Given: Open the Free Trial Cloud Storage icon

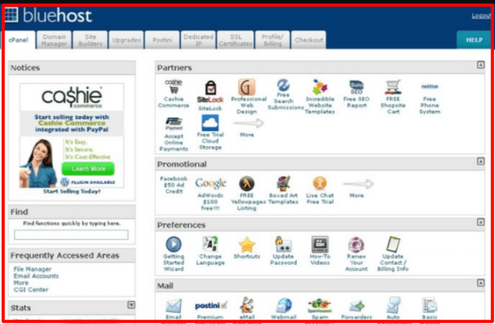Looking at the screenshot, I should tap(209, 123).
